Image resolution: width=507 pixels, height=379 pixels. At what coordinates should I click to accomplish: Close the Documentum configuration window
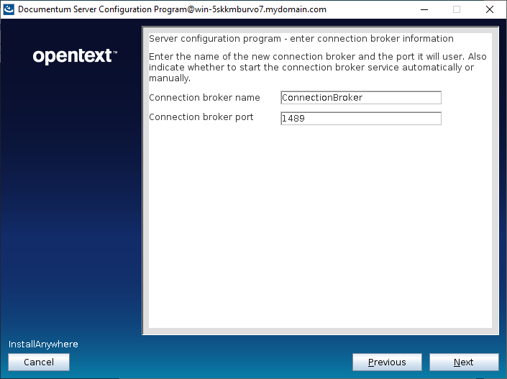[490, 9]
